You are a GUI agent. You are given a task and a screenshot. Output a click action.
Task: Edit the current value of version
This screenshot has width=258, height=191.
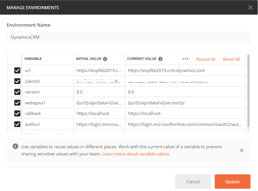tap(172, 92)
